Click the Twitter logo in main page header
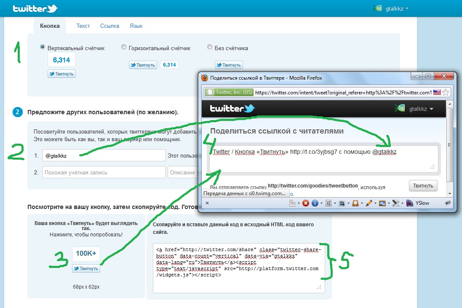The height and width of the screenshot is (308, 462). pos(35,8)
